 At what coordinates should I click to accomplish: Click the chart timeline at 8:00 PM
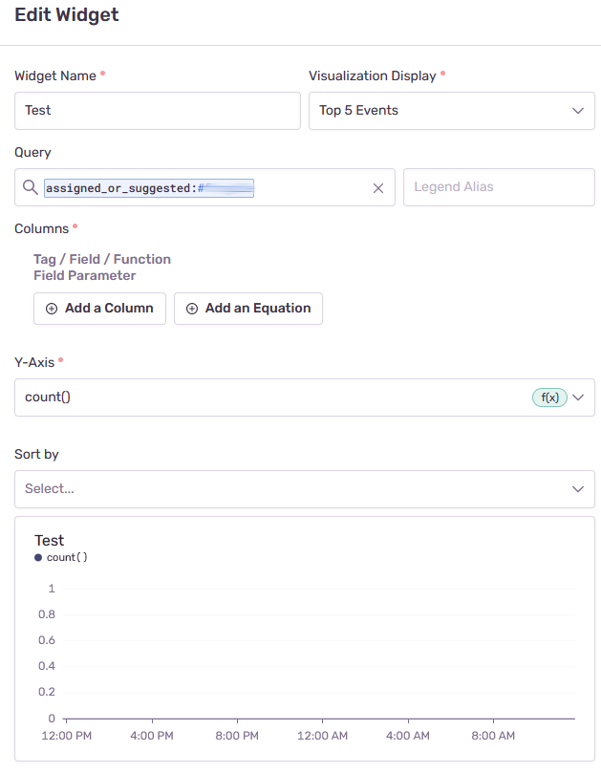click(237, 736)
